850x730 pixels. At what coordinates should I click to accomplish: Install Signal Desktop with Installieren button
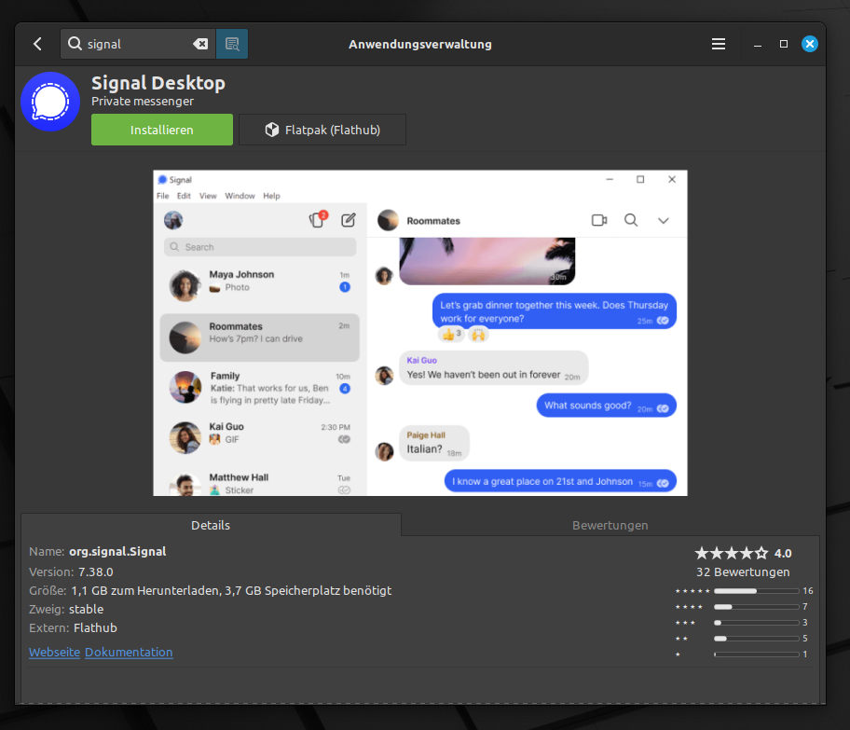pyautogui.click(x=162, y=130)
